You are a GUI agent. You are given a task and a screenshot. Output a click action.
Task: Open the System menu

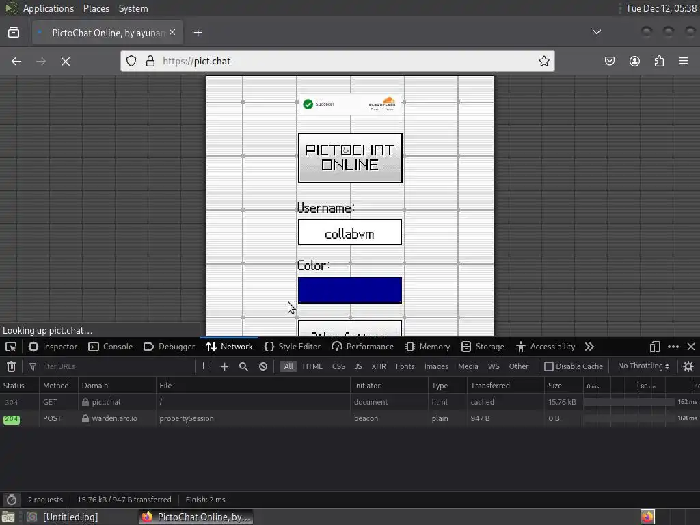133,8
